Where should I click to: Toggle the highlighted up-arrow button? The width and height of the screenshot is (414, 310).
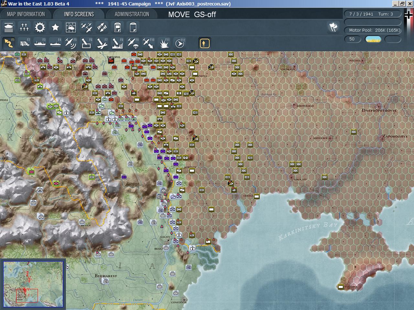click(204, 43)
